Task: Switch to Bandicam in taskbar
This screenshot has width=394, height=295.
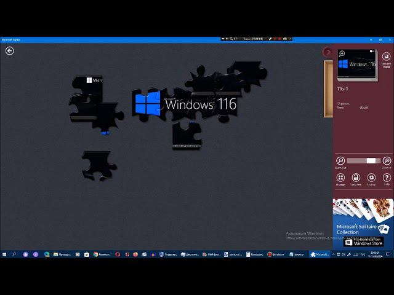Action: coord(275,254)
